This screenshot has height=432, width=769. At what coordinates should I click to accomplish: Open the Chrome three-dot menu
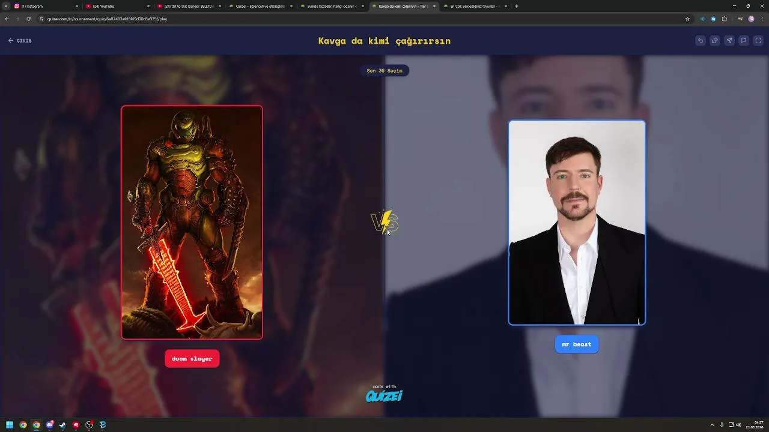coord(761,19)
